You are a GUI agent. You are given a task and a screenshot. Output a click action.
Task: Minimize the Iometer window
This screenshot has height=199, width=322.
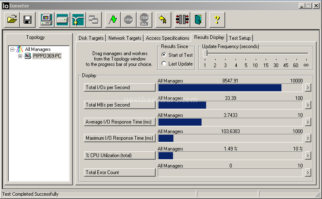(x=301, y=6)
